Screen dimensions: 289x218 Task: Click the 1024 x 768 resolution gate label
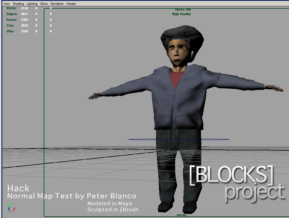click(x=183, y=10)
